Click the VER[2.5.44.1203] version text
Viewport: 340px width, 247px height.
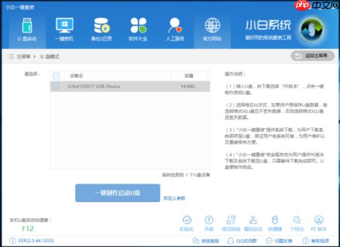[36, 241]
